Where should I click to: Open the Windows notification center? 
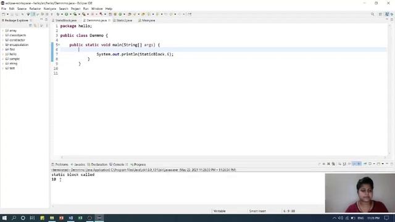tap(387, 218)
